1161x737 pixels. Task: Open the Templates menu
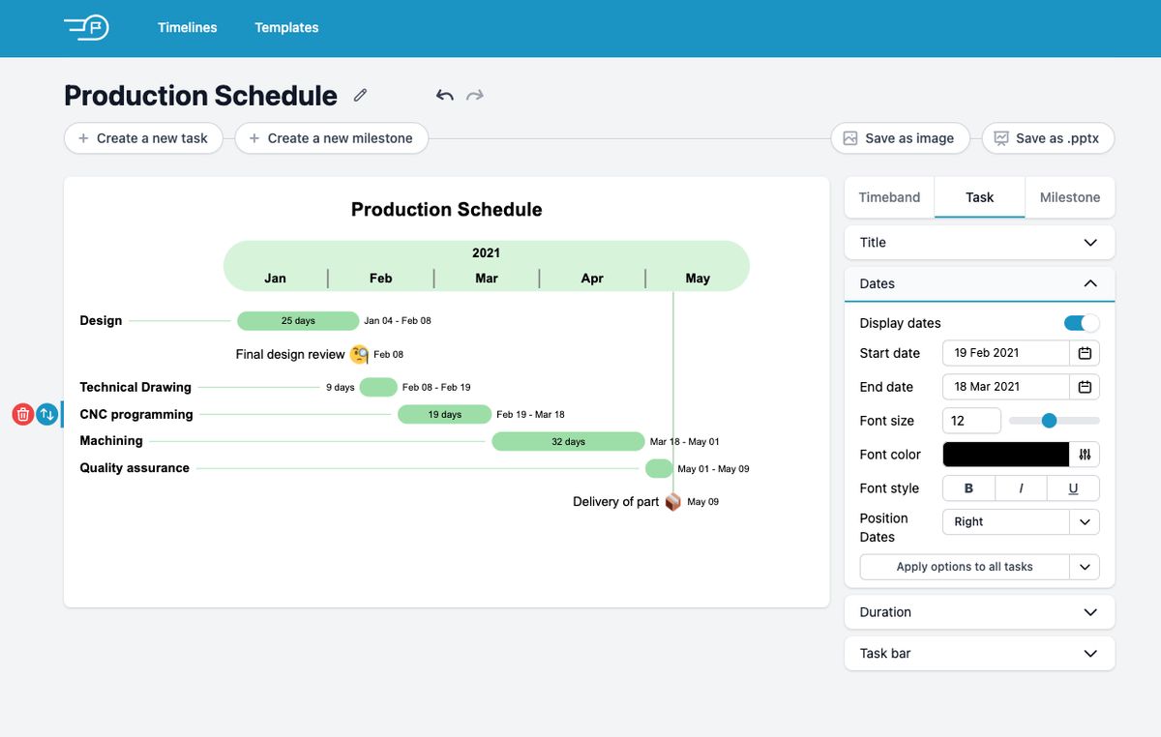pos(285,27)
